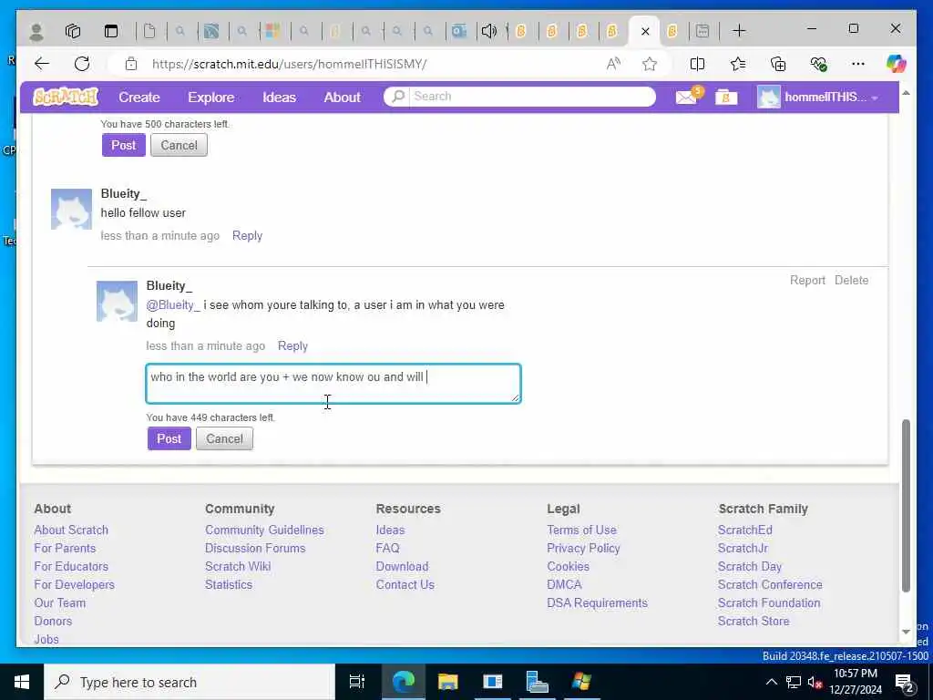
Task: Expand the hommellTHIS... account dropdown
Action: click(817, 97)
